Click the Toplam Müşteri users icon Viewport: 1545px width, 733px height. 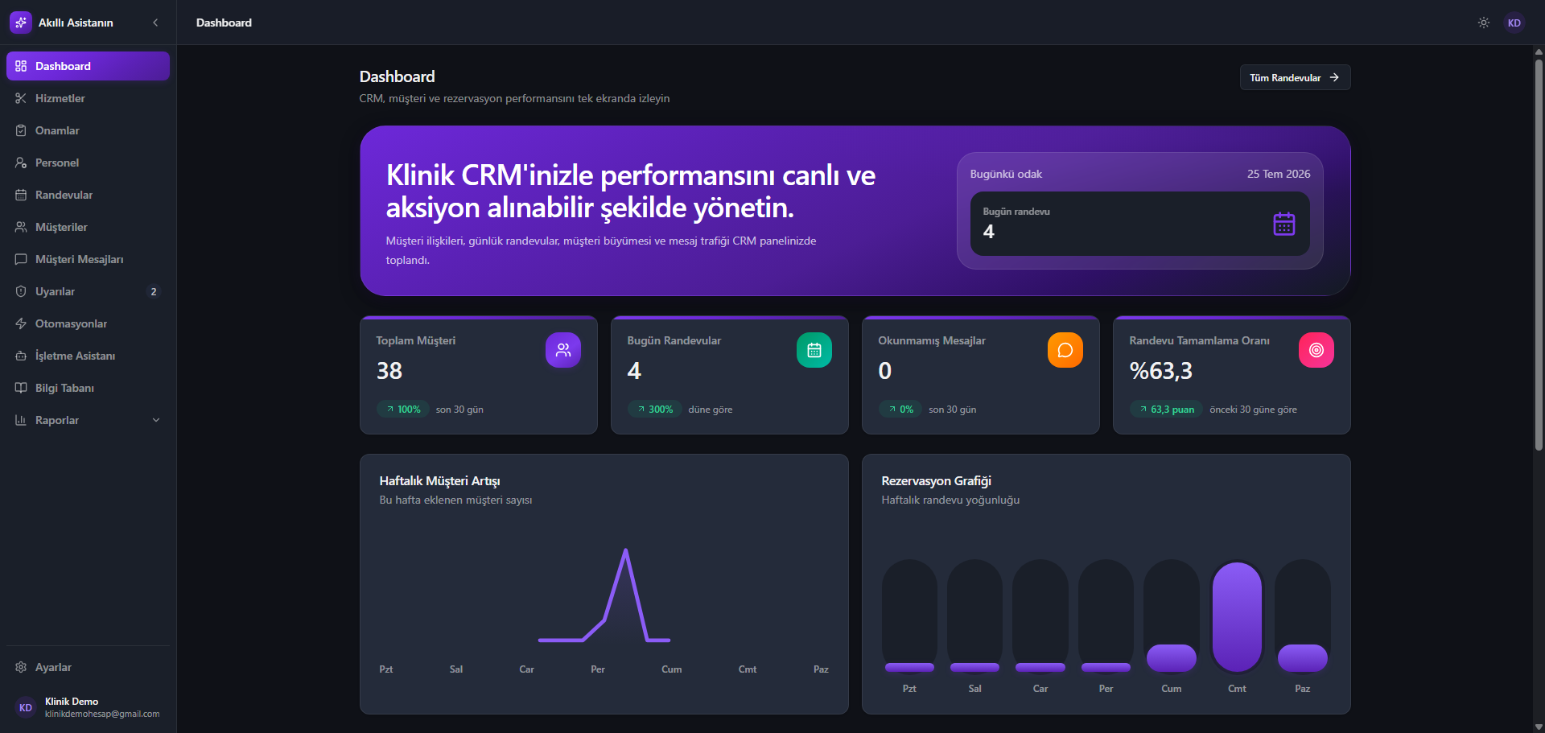pos(563,350)
